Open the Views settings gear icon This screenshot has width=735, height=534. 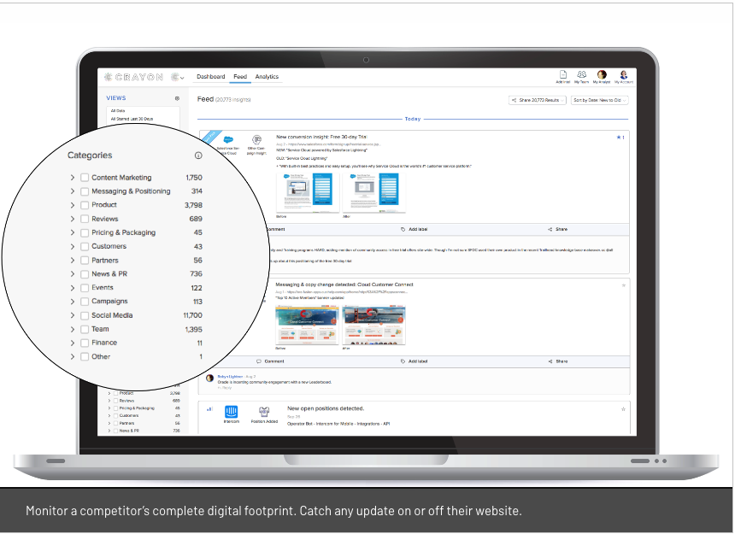tap(177, 99)
